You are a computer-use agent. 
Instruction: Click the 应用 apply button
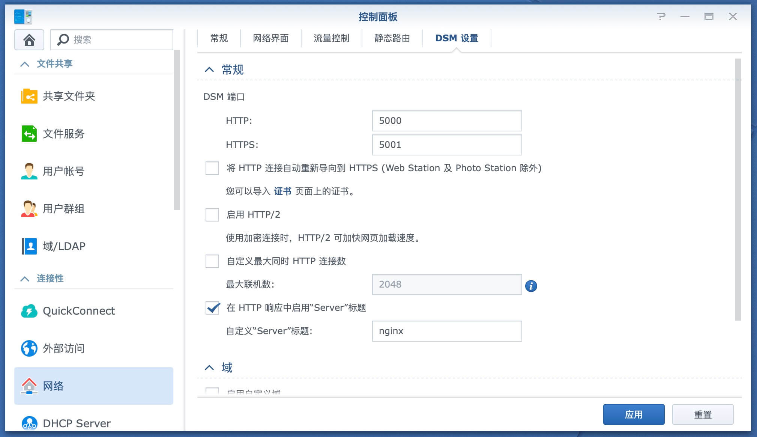[x=634, y=414]
